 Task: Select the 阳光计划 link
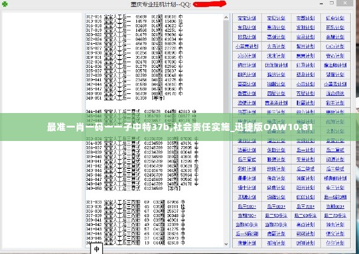[x=306, y=187]
